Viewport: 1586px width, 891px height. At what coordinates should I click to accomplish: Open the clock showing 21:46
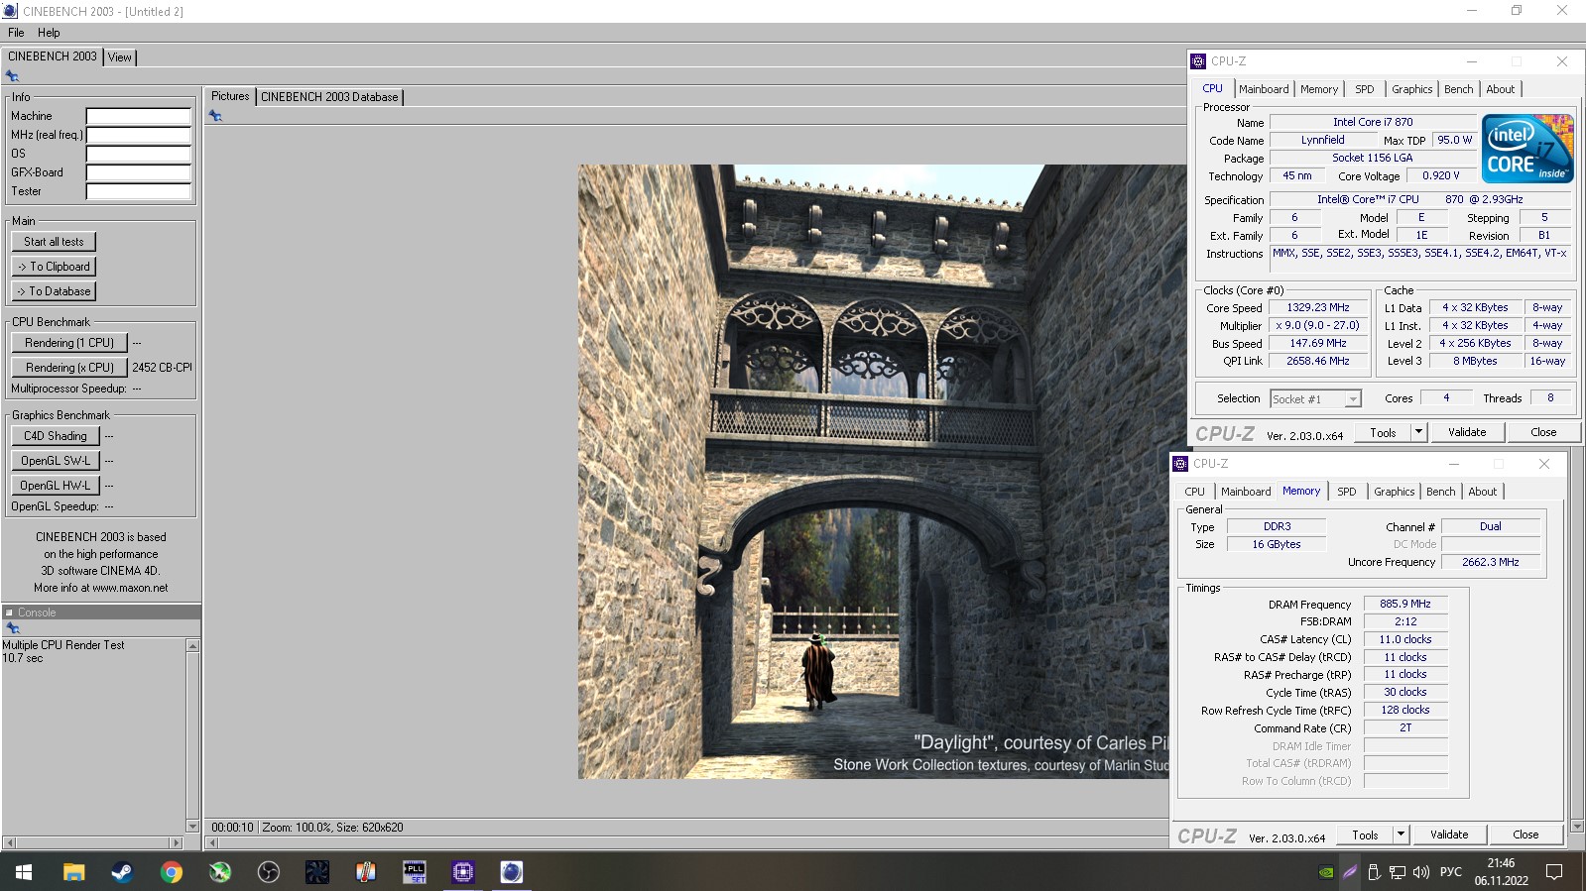click(x=1501, y=871)
